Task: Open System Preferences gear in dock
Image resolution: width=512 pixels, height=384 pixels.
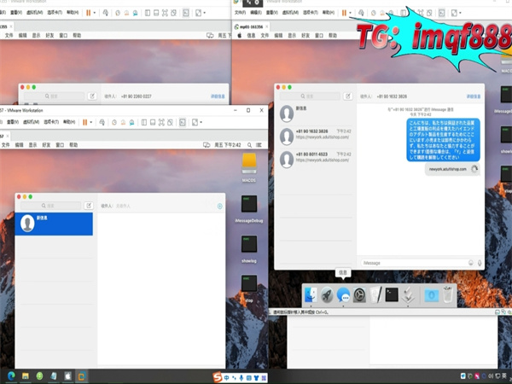Action: click(360, 295)
